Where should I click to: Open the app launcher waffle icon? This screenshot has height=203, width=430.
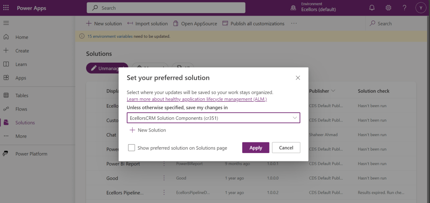pyautogui.click(x=6, y=8)
